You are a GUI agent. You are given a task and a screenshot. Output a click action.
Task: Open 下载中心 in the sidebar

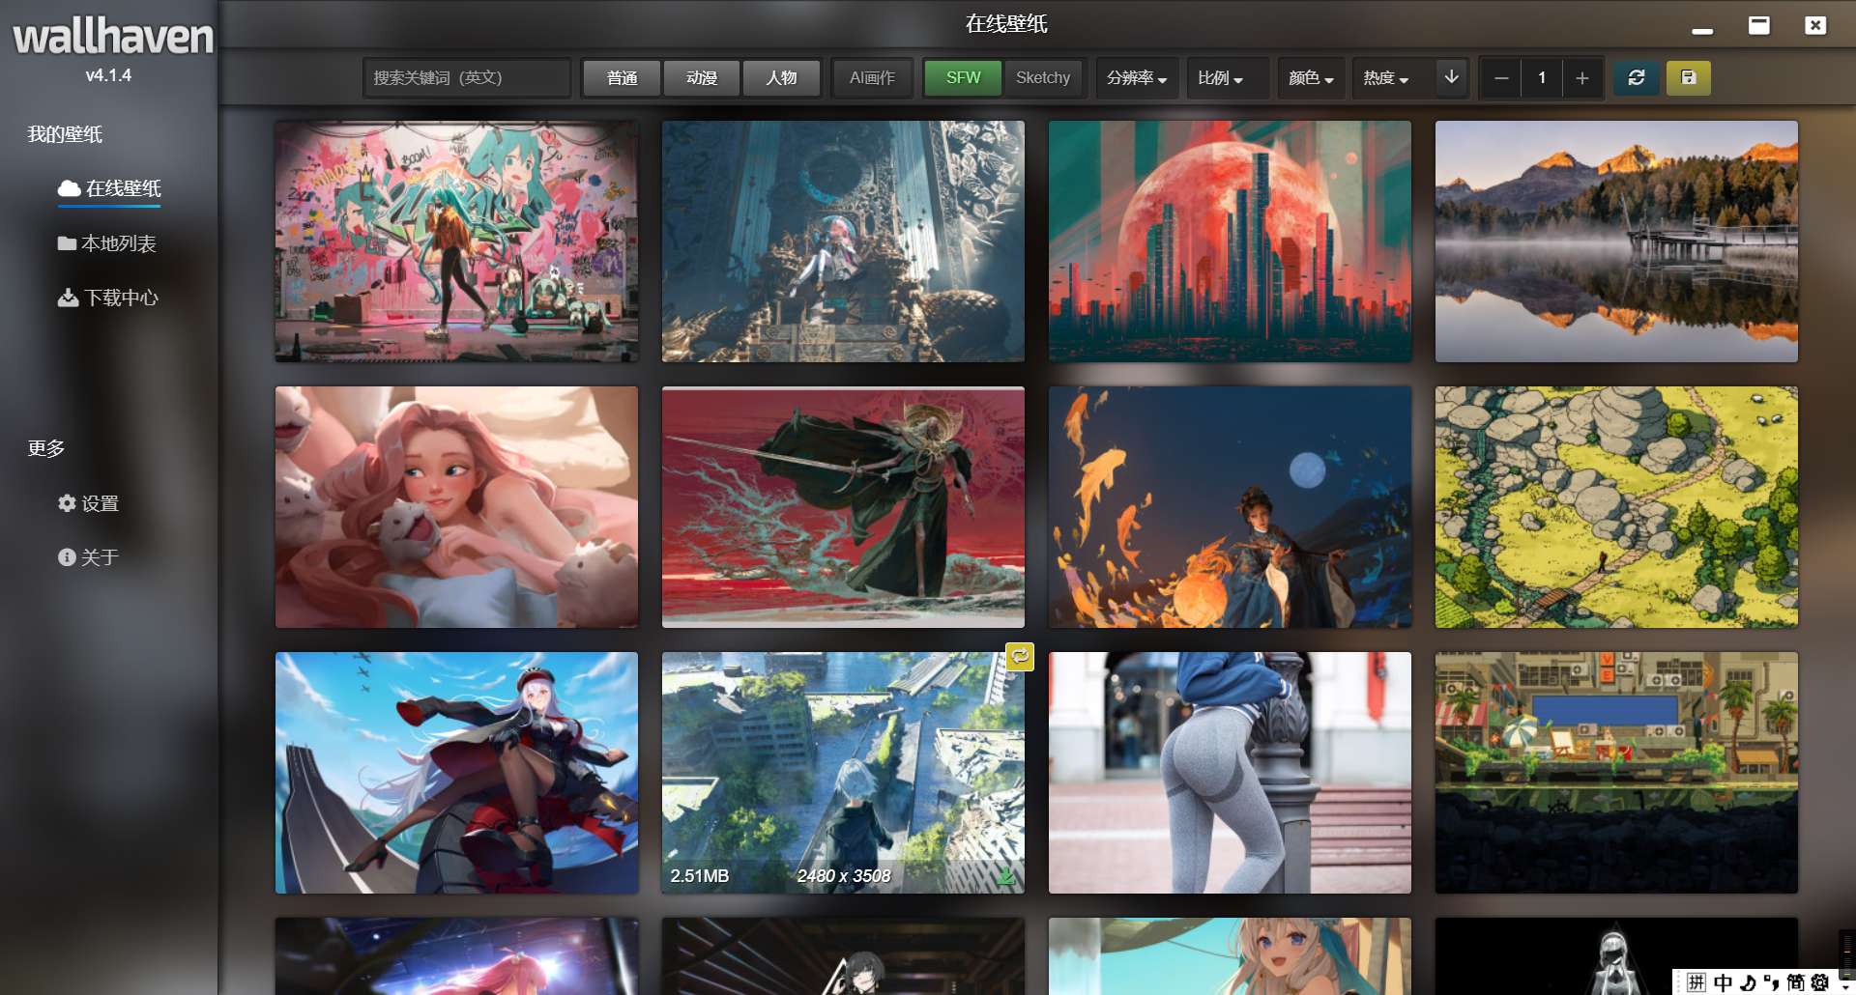tap(107, 298)
